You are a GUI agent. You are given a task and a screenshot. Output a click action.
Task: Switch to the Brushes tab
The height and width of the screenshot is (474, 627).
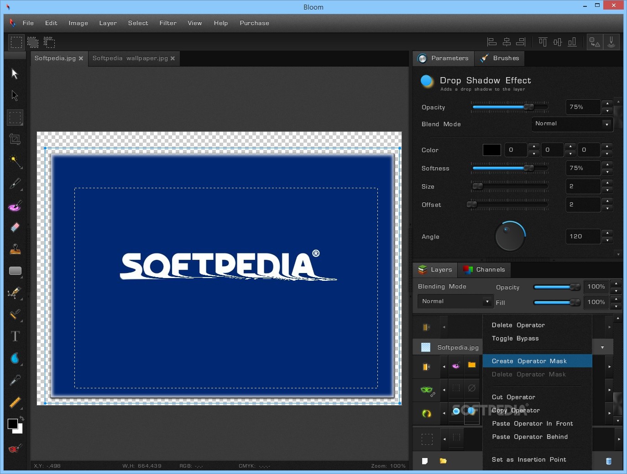pos(499,58)
